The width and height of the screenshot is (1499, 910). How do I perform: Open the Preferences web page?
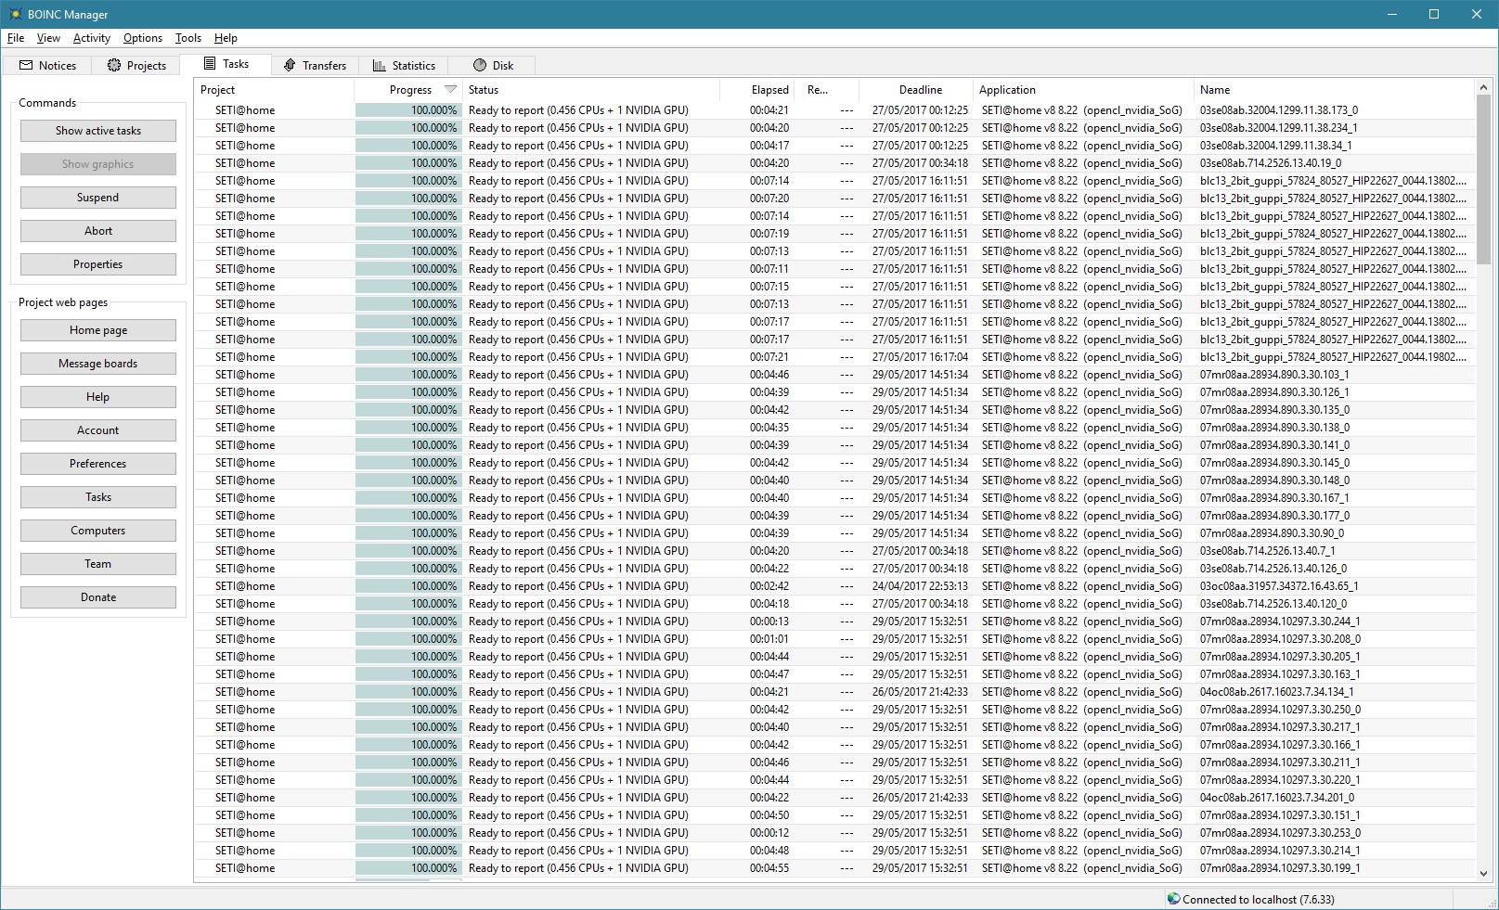click(x=98, y=464)
